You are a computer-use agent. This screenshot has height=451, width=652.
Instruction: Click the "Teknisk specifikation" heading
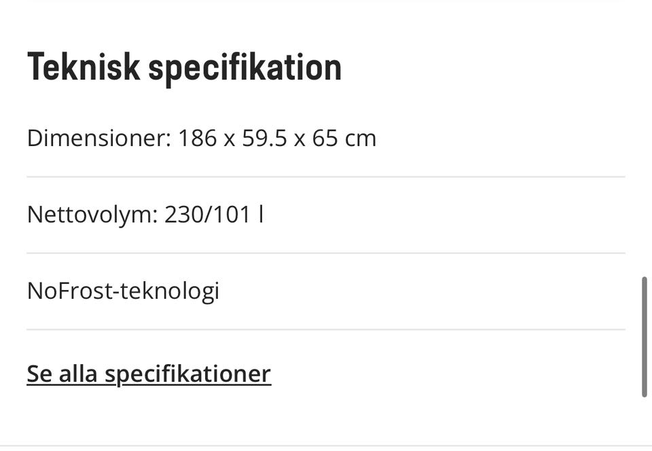[184, 67]
